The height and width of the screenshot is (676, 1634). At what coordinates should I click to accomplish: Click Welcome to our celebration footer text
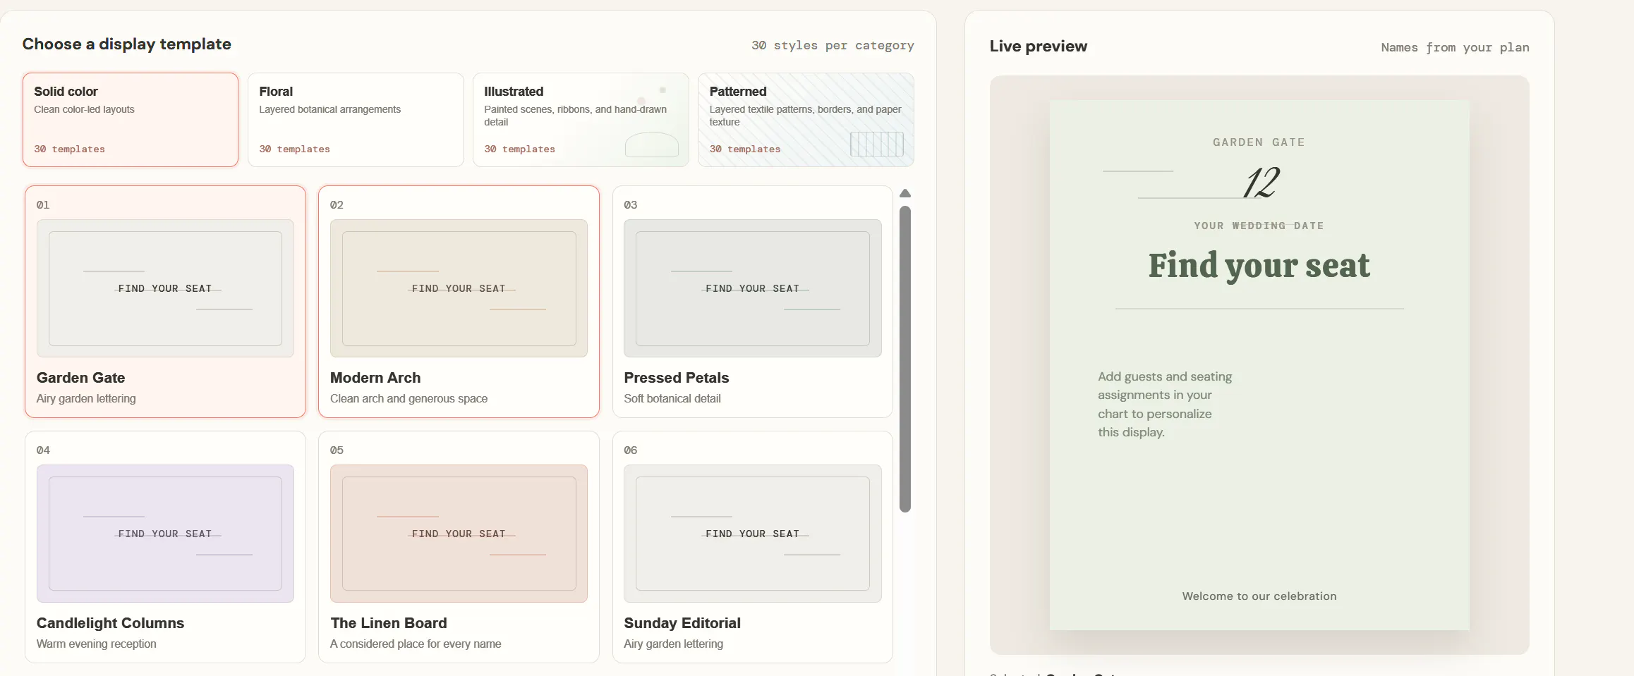1259,596
